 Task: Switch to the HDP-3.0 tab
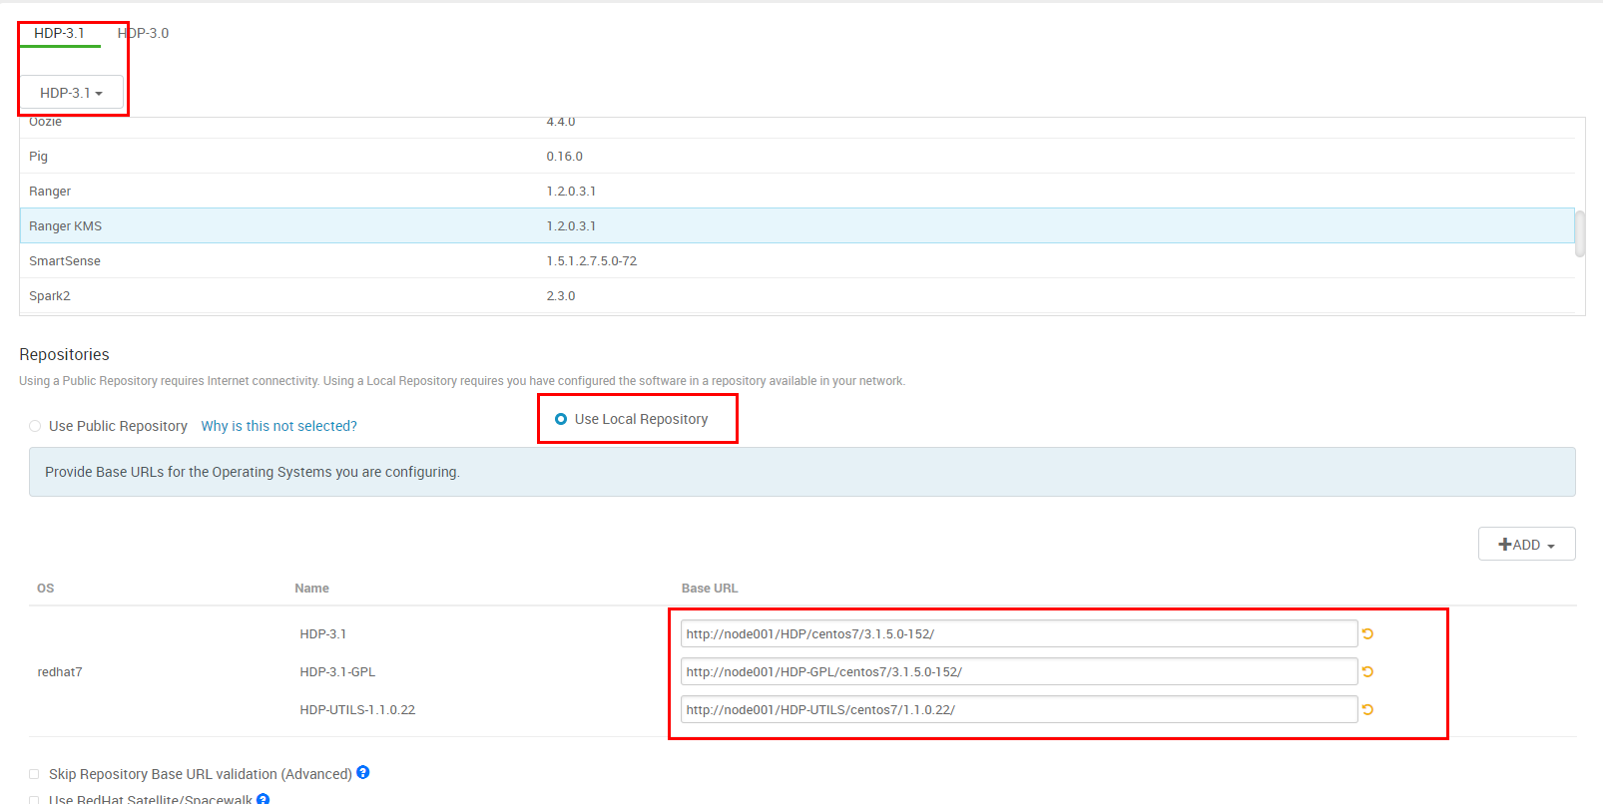[144, 33]
